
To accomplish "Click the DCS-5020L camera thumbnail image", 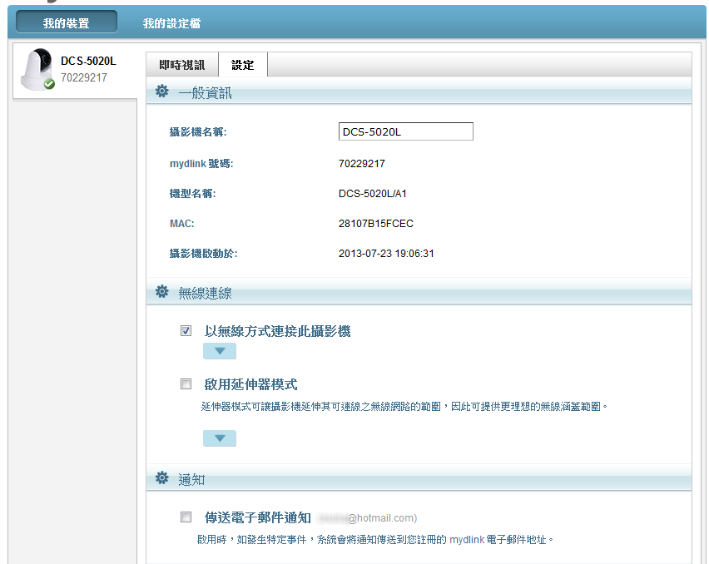I will [37, 68].
